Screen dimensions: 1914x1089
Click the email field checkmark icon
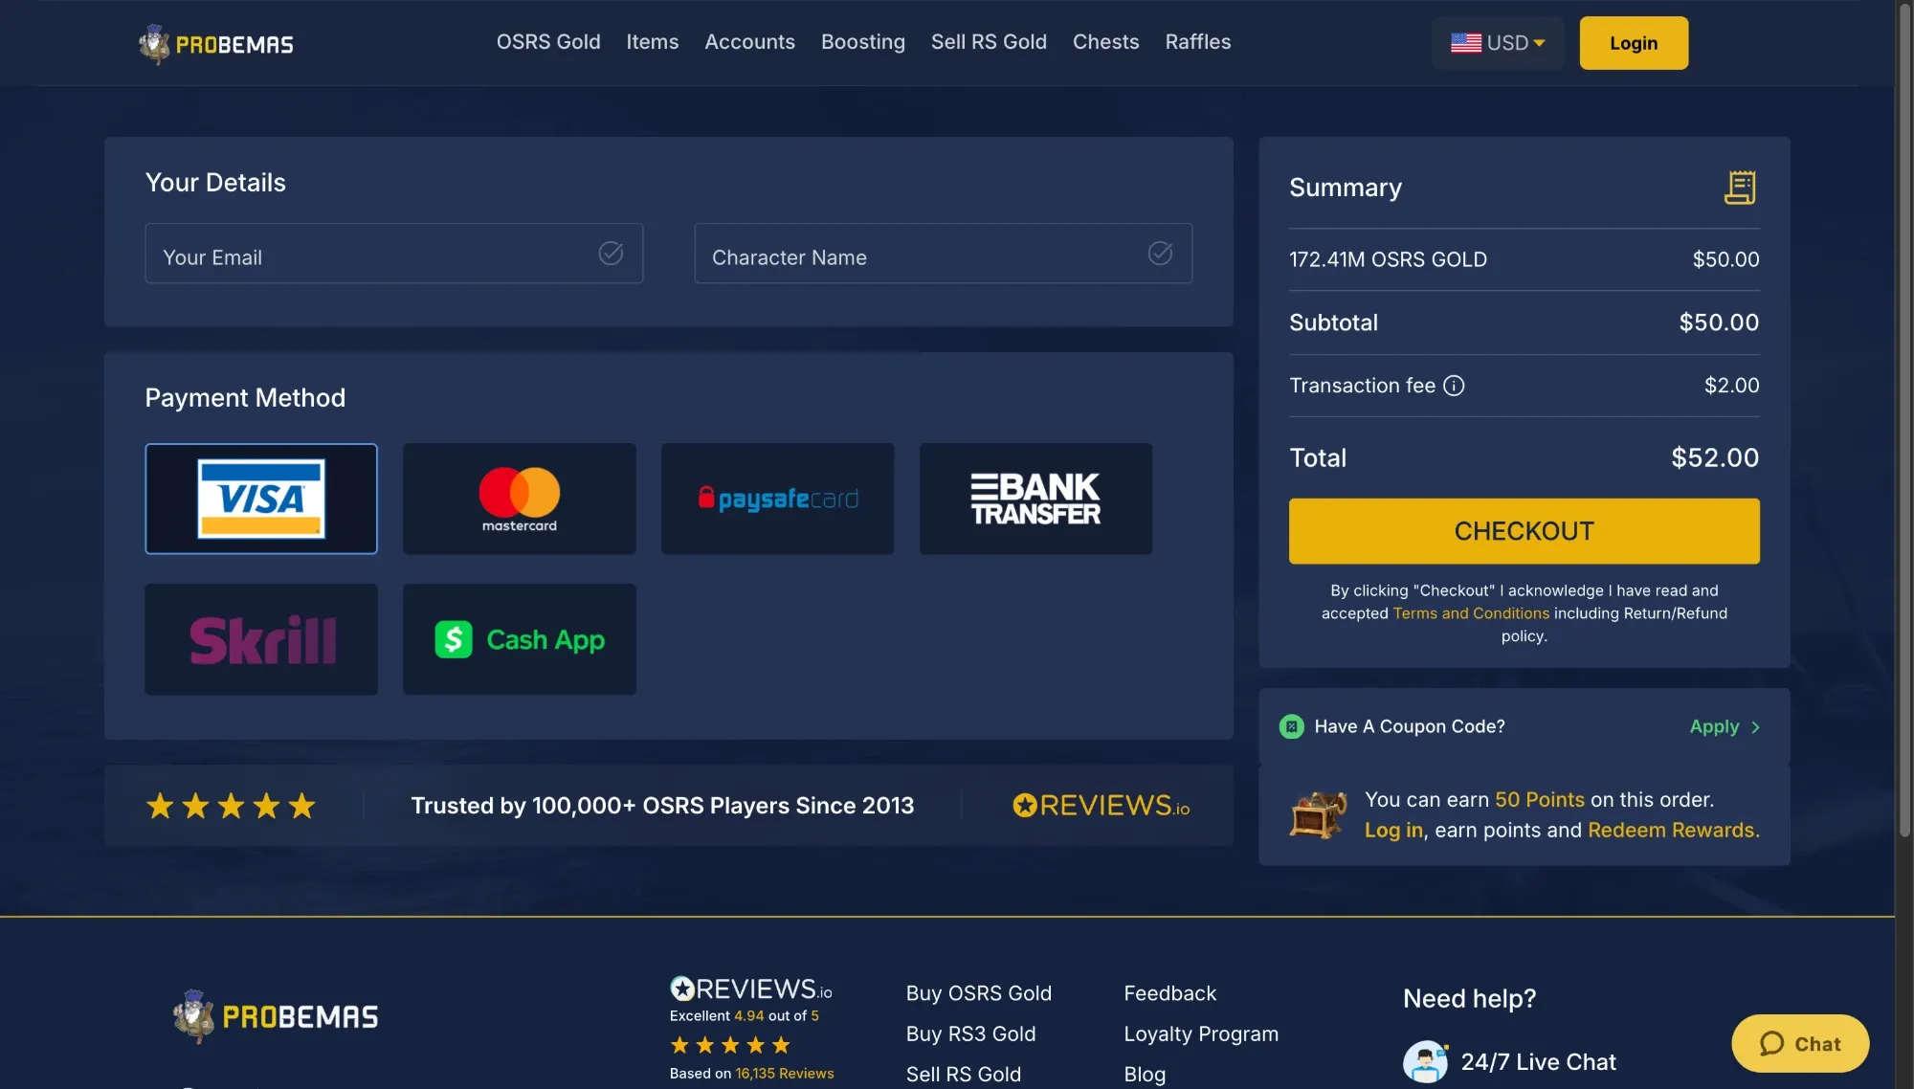[x=611, y=254]
